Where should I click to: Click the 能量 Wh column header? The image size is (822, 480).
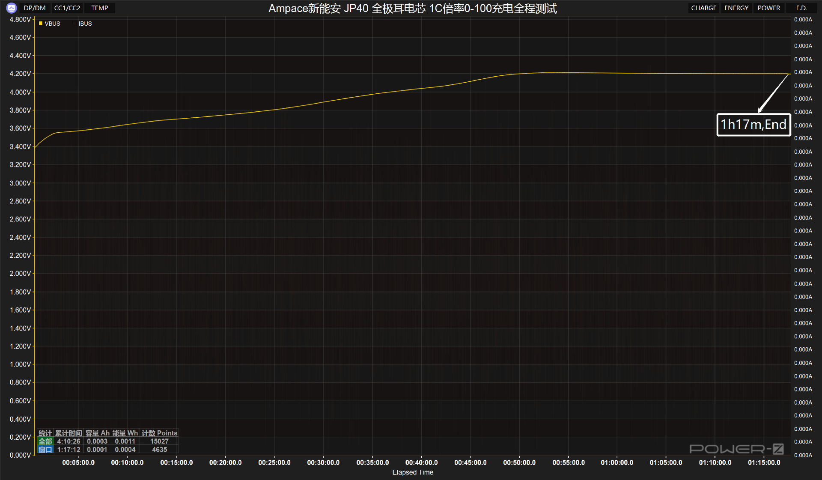(x=125, y=433)
